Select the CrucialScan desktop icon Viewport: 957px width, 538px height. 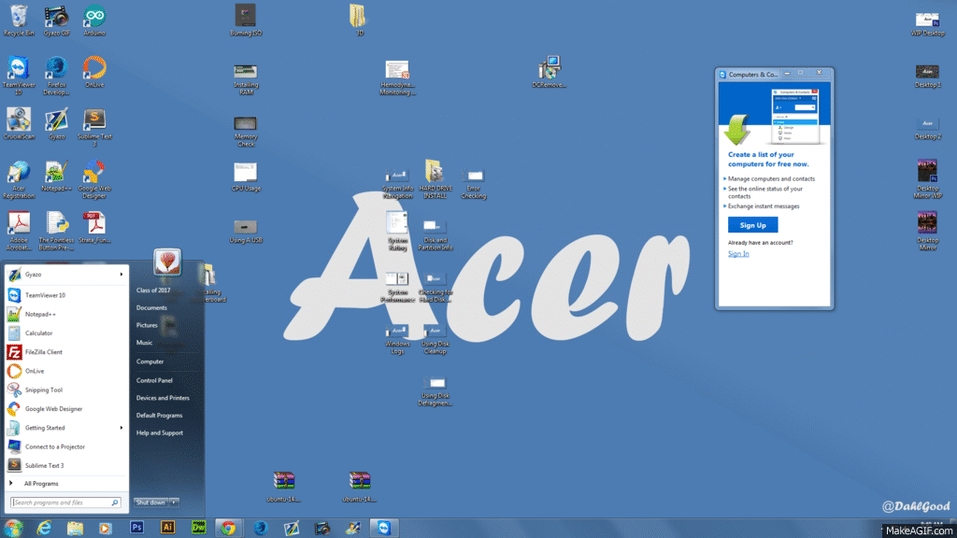[18, 121]
